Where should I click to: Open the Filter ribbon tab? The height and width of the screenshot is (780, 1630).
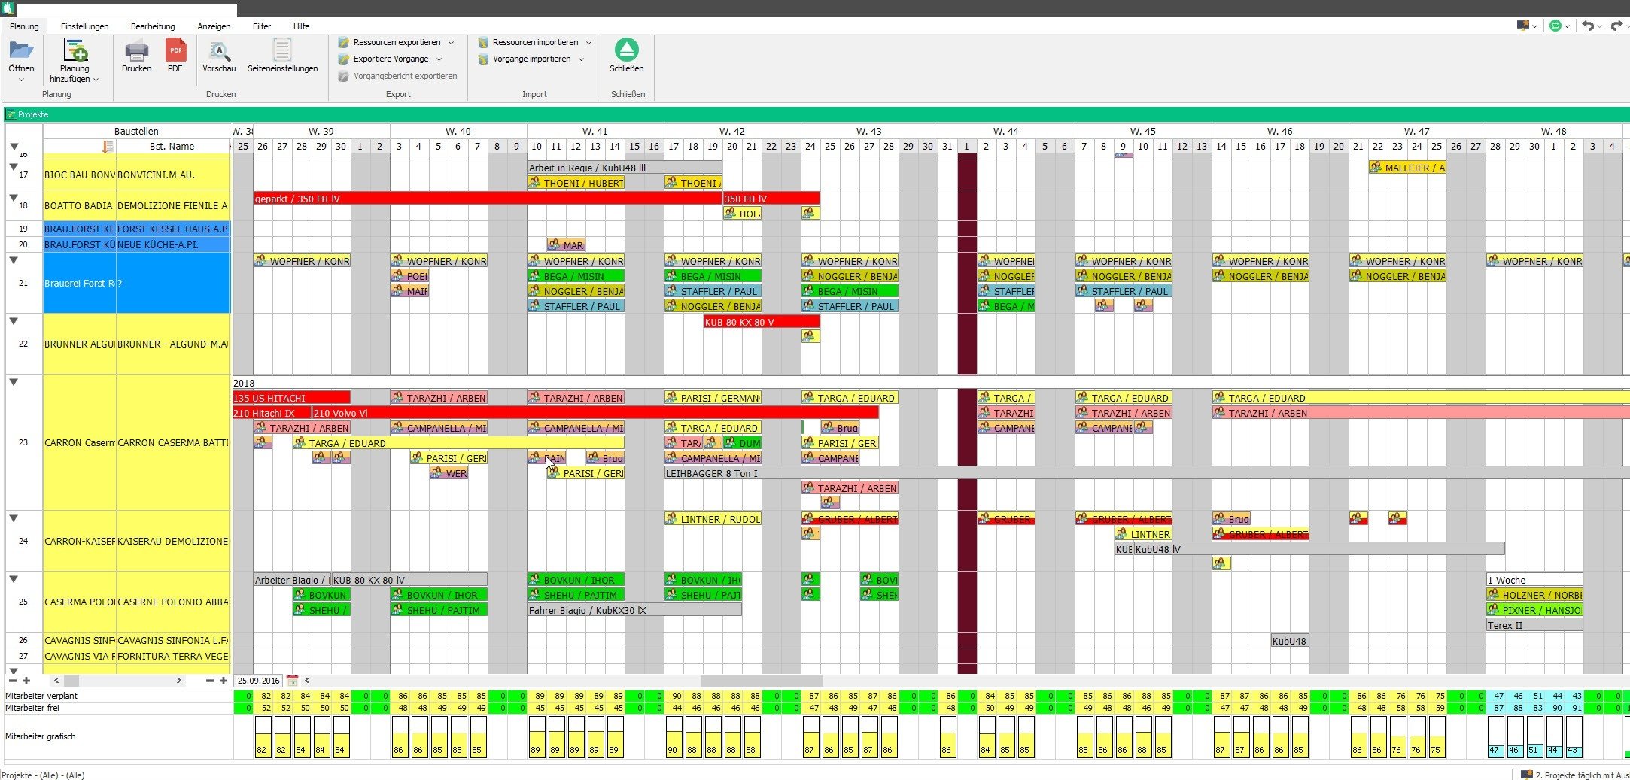click(x=262, y=26)
